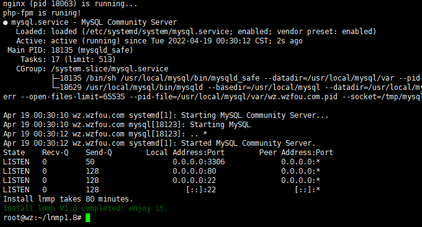The image size is (422, 227).
Task: Click 'Install lnmp takes 80 minutes.' text
Action: pos(68,199)
